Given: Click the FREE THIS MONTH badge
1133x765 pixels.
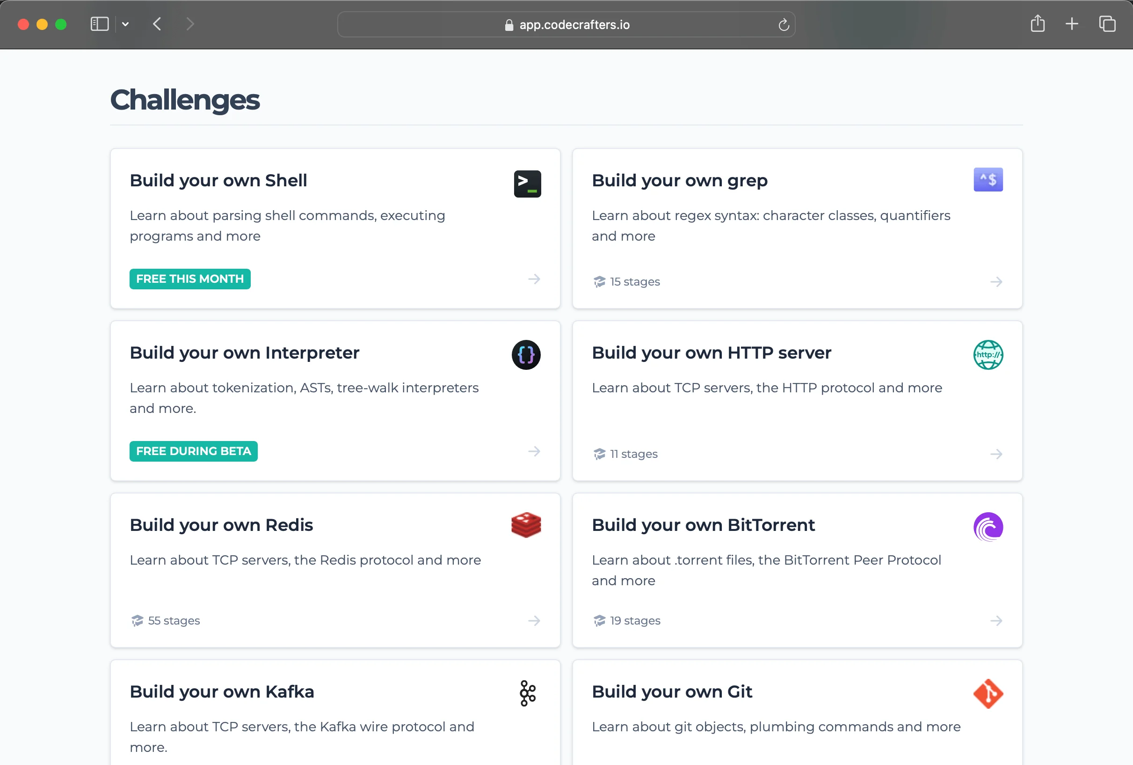Looking at the screenshot, I should click(x=189, y=279).
